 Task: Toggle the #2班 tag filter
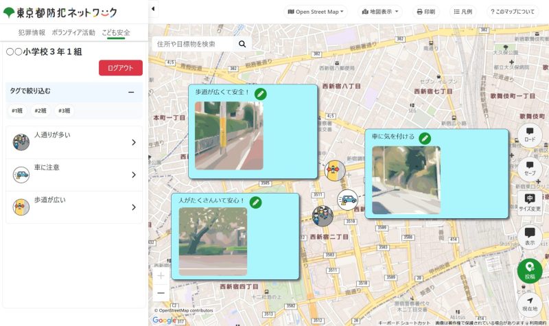coord(40,110)
